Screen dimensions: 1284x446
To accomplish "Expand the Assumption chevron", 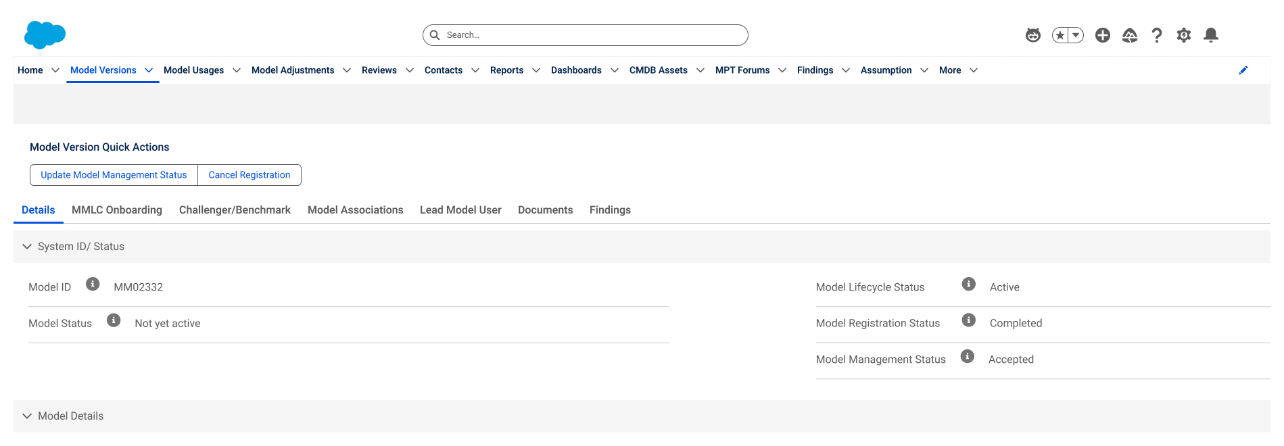I will [924, 70].
